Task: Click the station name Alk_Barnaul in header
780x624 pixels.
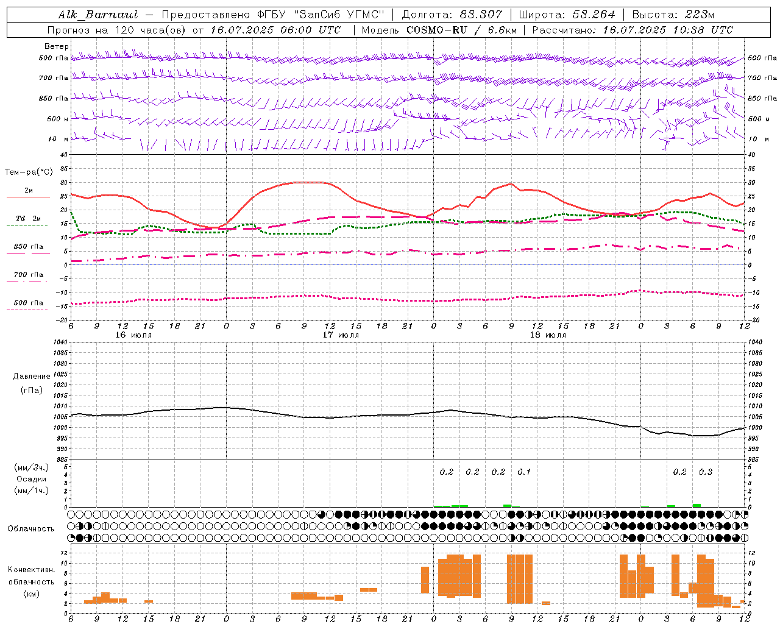Action: click(x=98, y=15)
